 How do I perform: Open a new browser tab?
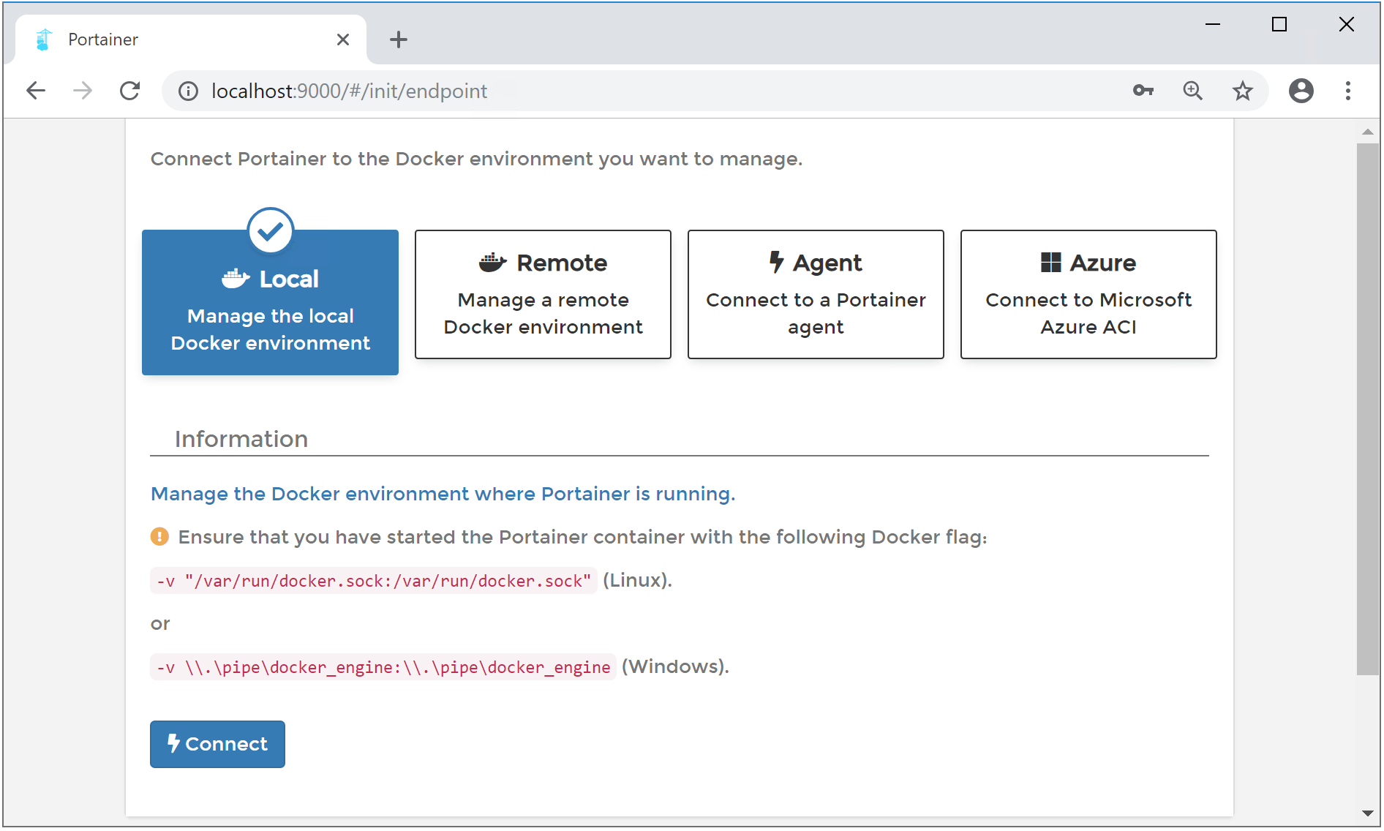tap(399, 40)
